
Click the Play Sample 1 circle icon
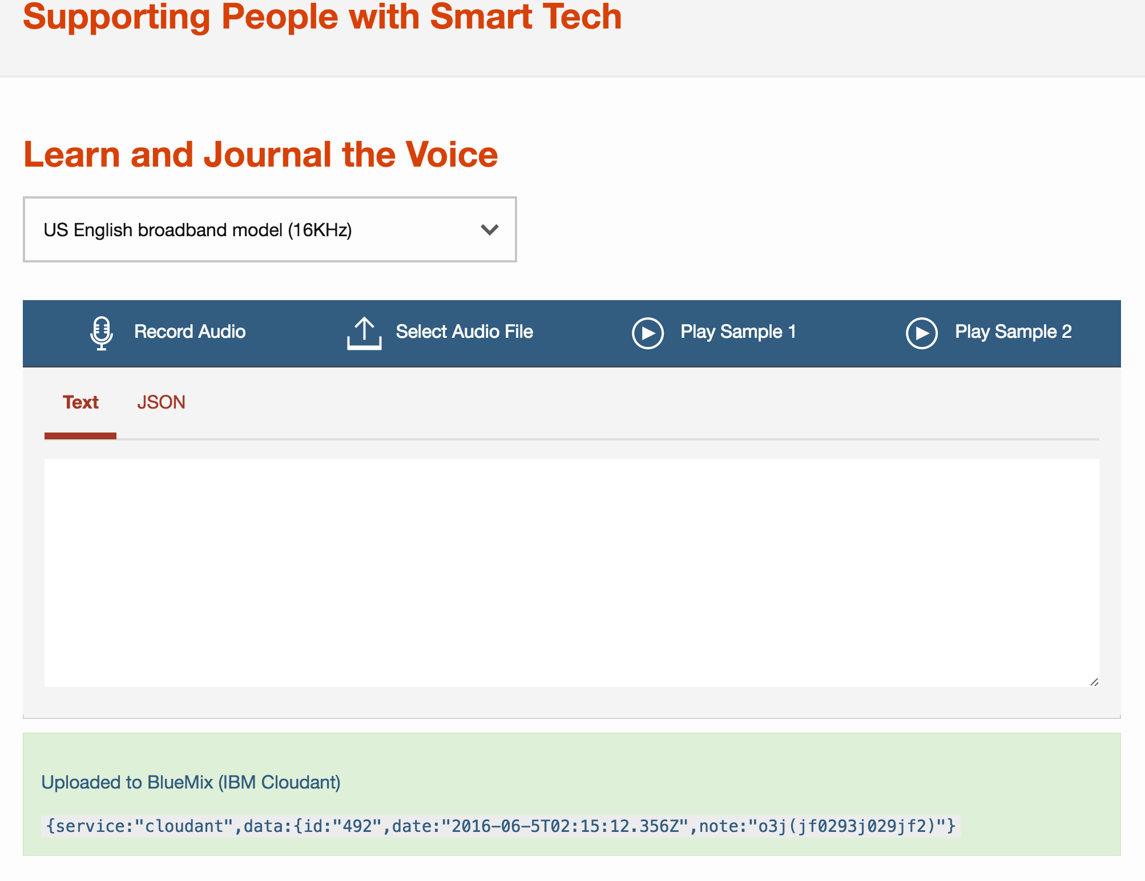[648, 333]
